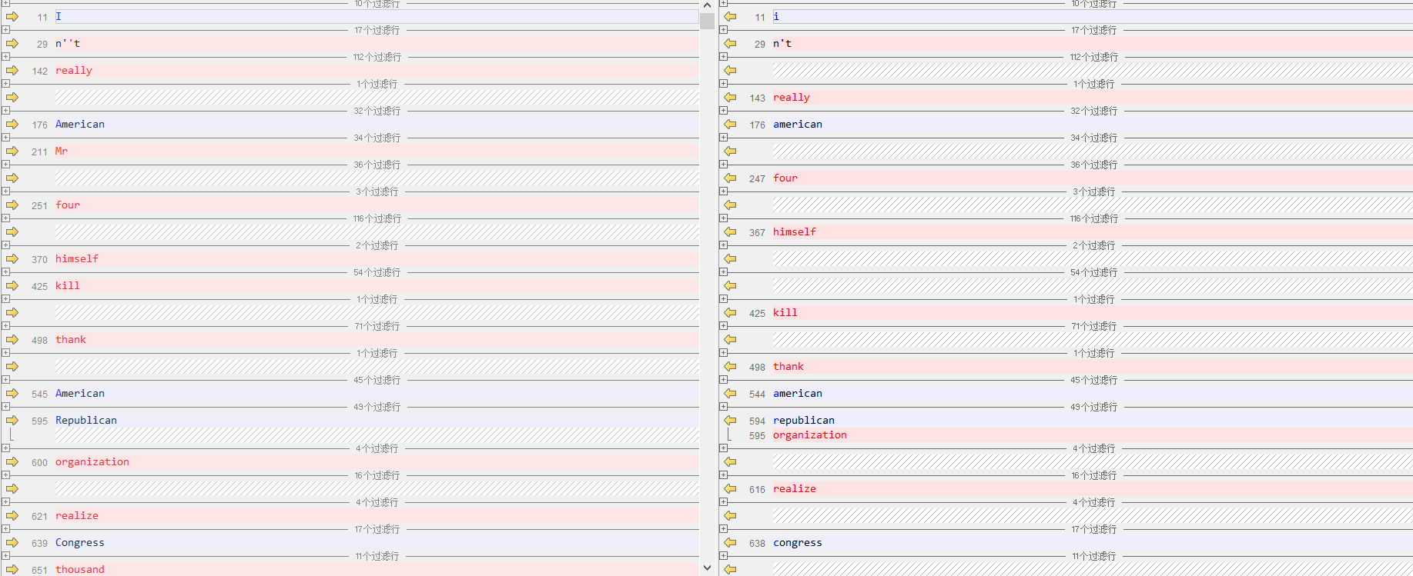Expand the 112个过滤行 section in right pane
The width and height of the screenshot is (1413, 576).
point(723,57)
